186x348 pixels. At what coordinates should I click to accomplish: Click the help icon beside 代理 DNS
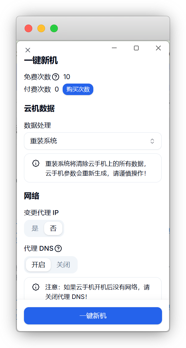pyautogui.click(x=58, y=248)
